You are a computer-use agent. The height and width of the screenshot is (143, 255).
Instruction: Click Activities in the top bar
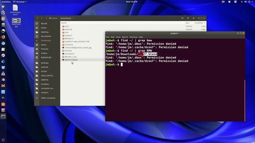[x=6, y=2]
